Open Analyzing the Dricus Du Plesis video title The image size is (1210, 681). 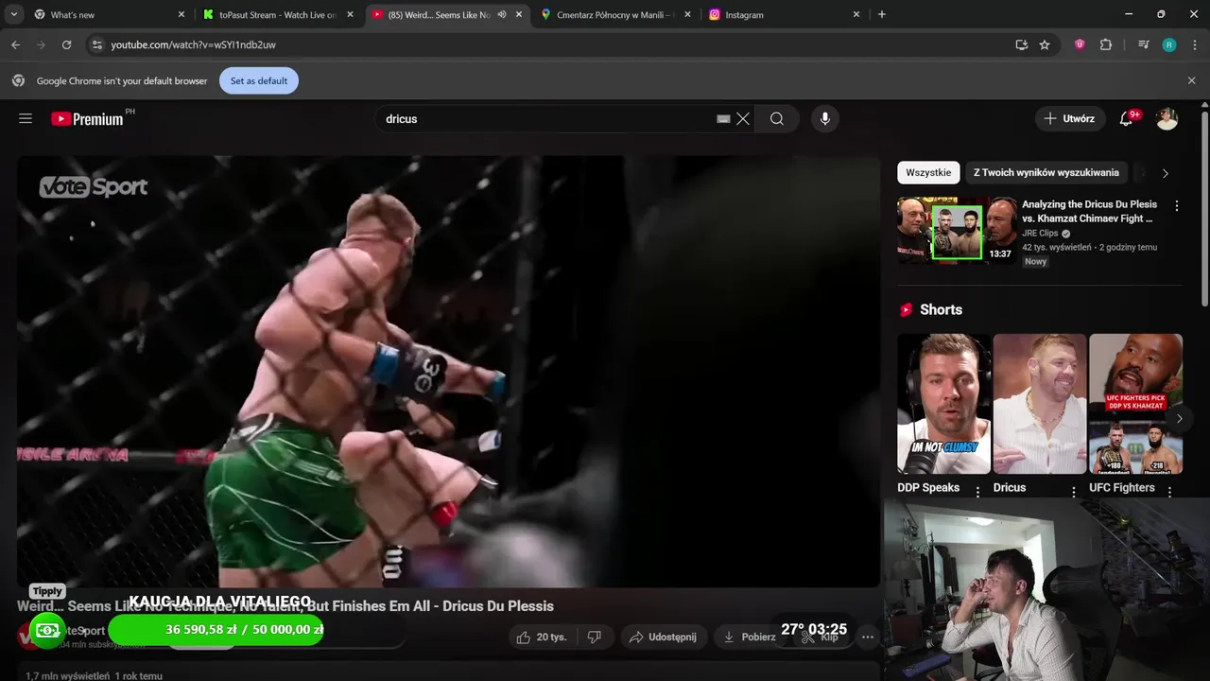(1090, 211)
